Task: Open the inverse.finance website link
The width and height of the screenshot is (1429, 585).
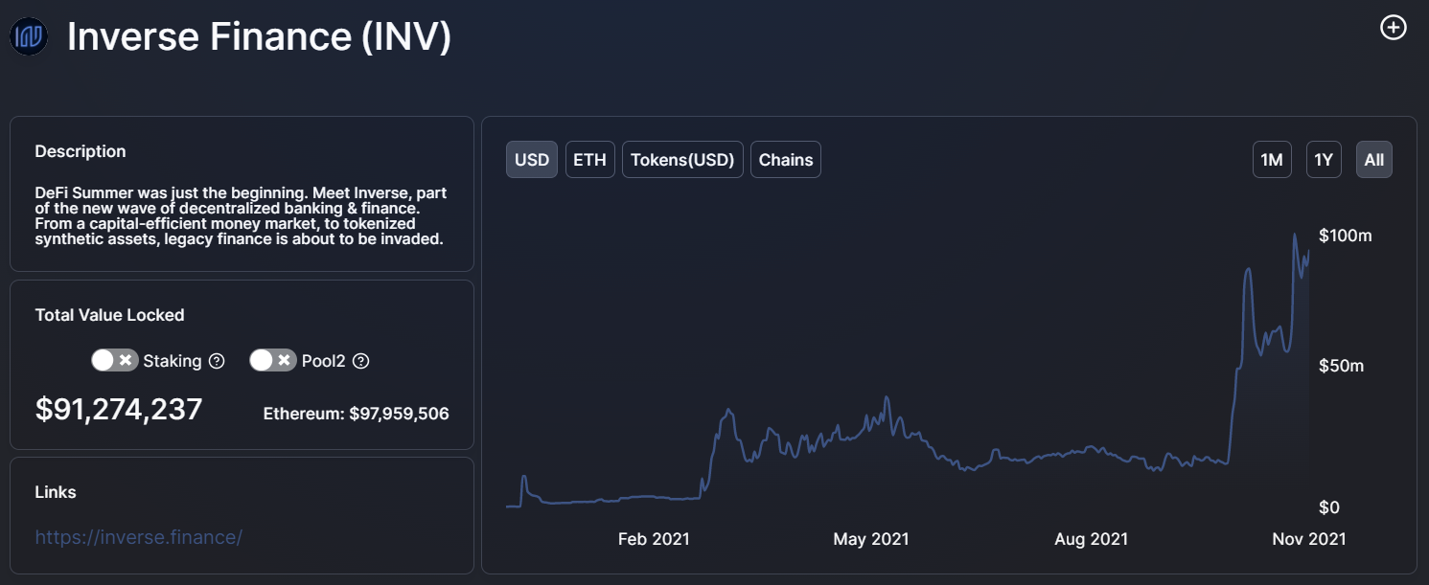Action: click(139, 537)
